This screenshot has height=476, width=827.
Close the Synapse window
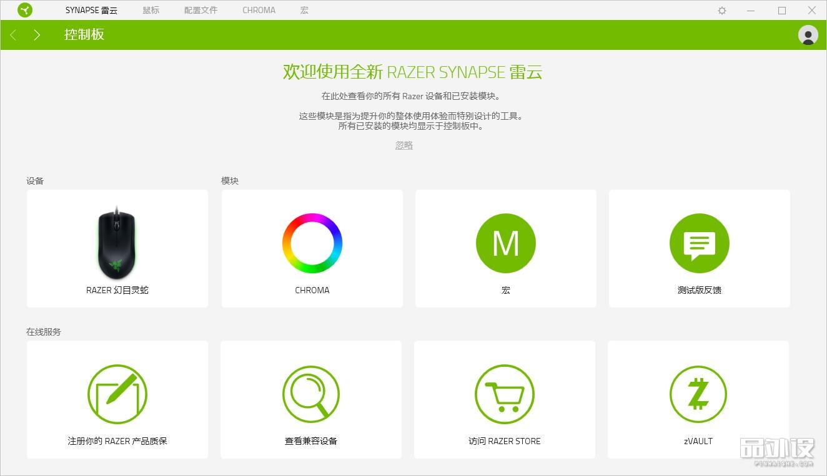pos(811,11)
